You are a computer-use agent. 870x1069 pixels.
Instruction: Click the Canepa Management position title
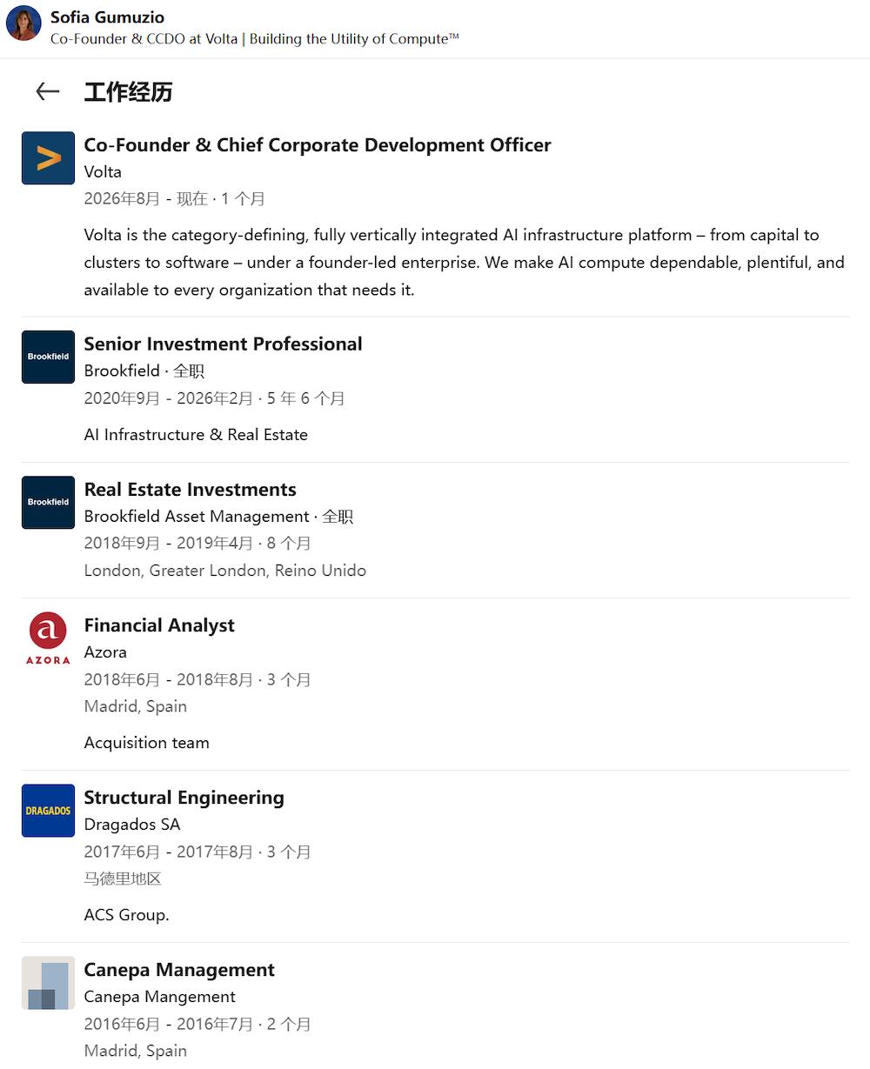click(179, 970)
